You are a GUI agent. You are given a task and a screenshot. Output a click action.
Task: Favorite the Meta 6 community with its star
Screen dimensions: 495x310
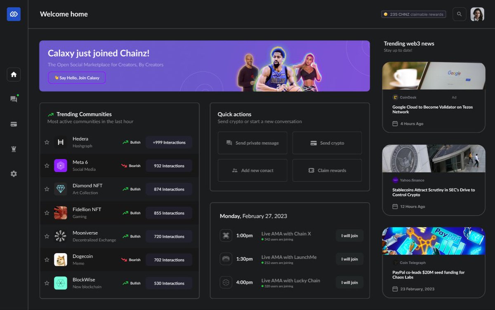[x=47, y=166]
